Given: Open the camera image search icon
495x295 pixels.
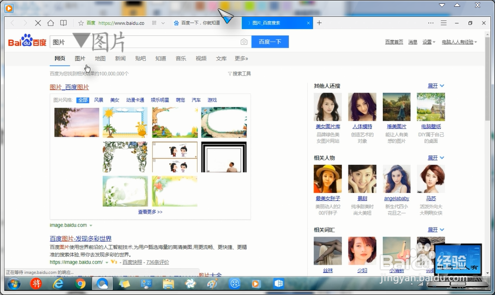Looking at the screenshot, I should [x=244, y=42].
